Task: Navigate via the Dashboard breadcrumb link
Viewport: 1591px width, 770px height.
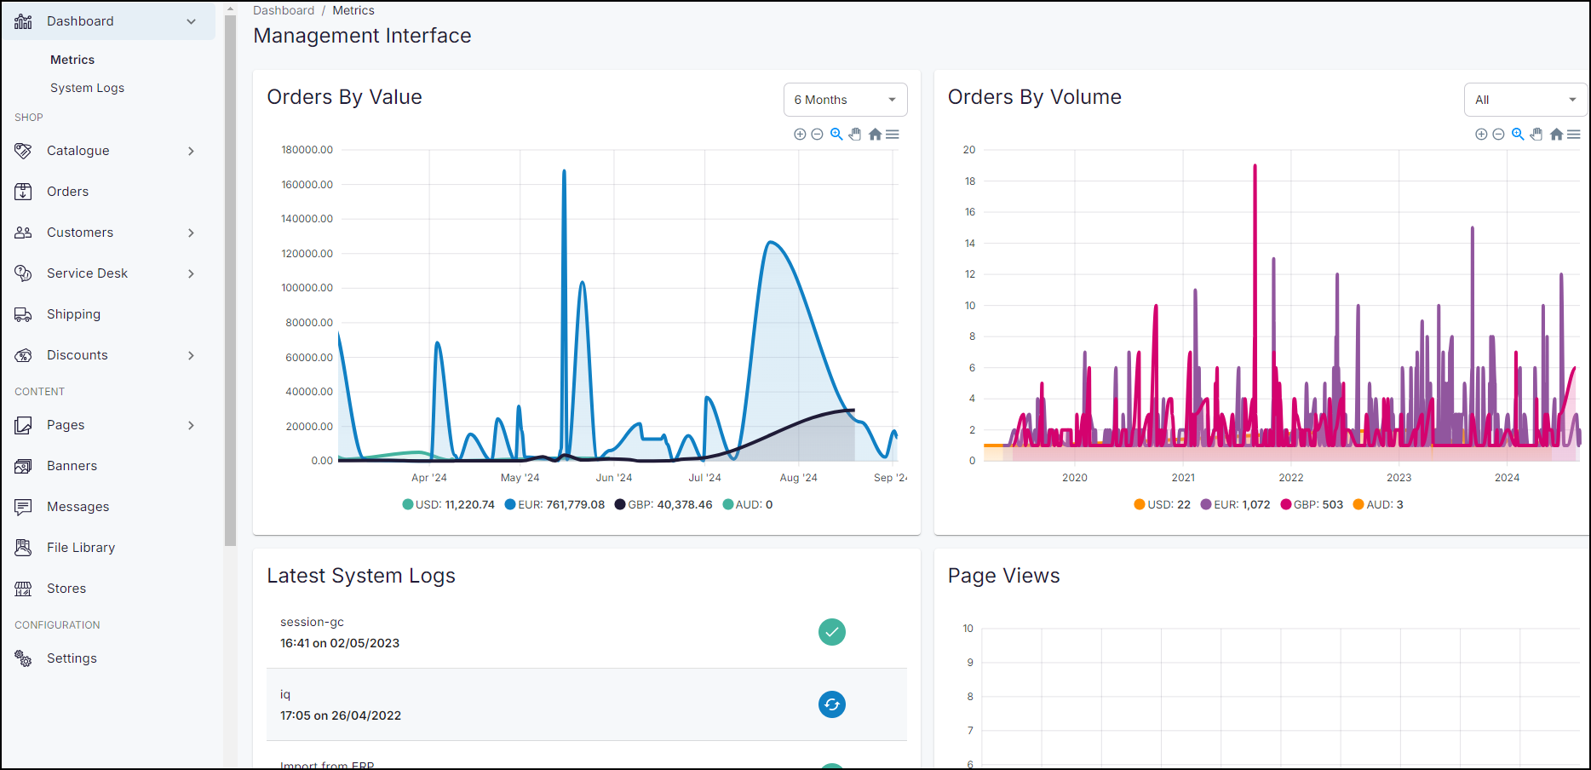Action: pos(284,10)
